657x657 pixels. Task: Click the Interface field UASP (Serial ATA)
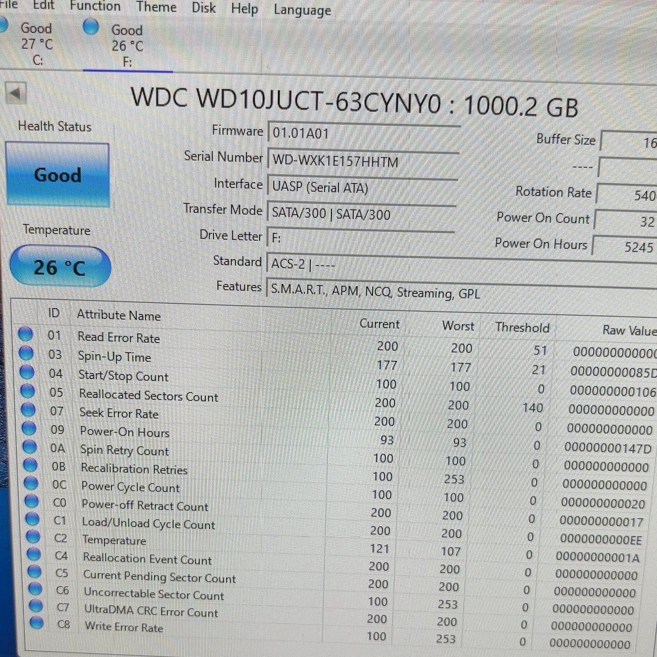(x=362, y=187)
